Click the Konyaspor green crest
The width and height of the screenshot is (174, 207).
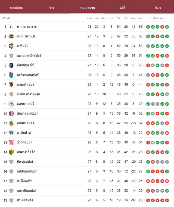(x=11, y=104)
